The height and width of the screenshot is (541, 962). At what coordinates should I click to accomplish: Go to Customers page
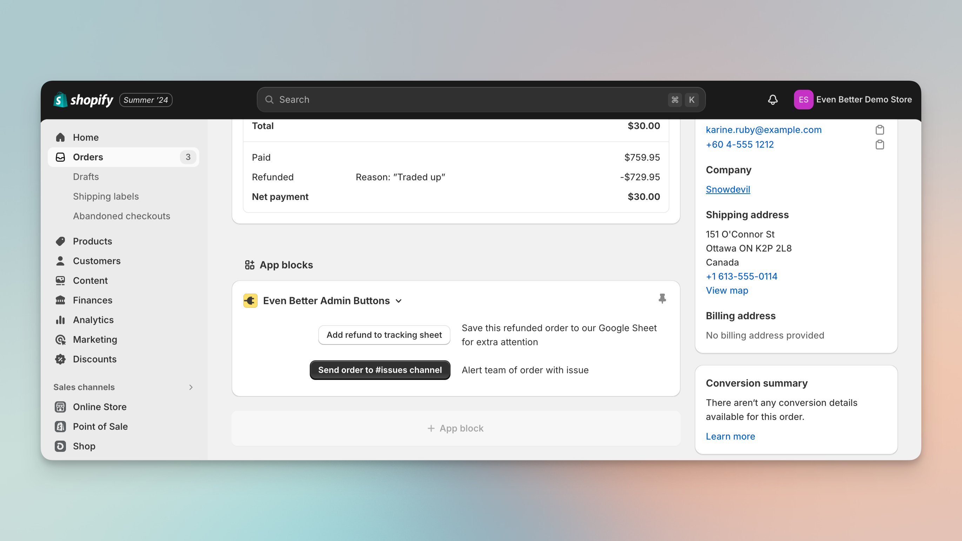tap(123, 261)
